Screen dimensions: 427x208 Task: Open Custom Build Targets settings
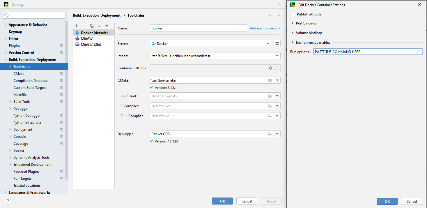coord(30,88)
